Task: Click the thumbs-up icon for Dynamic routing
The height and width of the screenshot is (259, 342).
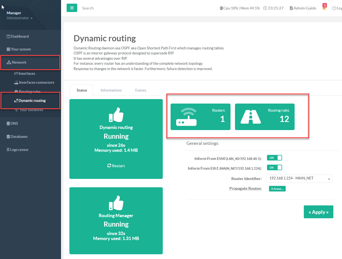Action: [x=116, y=114]
